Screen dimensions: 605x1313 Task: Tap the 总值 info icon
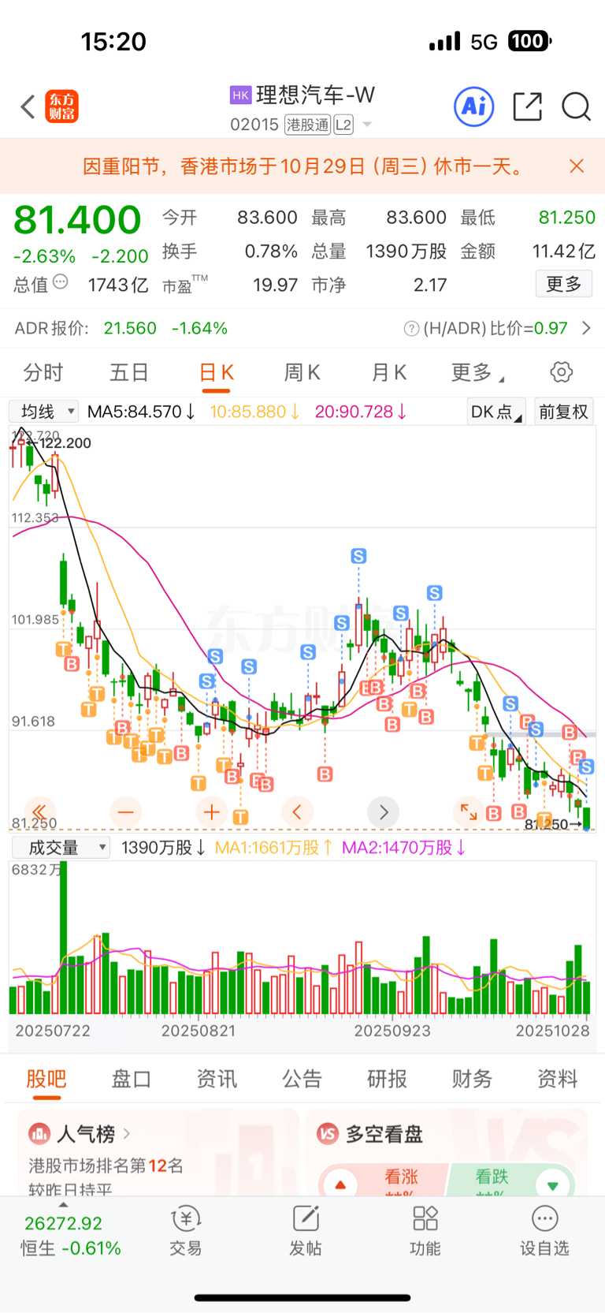pyautogui.click(x=61, y=282)
